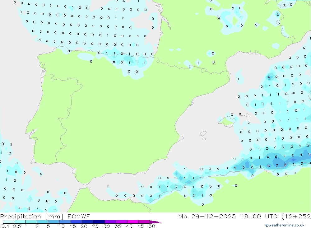Click the legend label 15
The image size is (311, 228).
73,226
